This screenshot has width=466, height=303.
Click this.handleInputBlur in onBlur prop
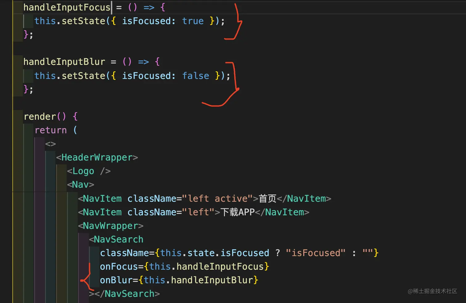(x=198, y=280)
